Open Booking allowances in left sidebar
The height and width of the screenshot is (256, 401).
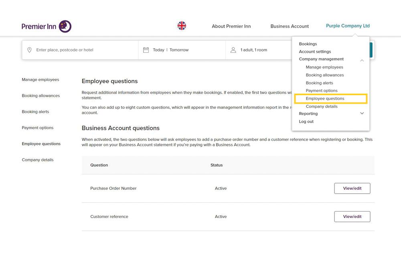coord(41,96)
